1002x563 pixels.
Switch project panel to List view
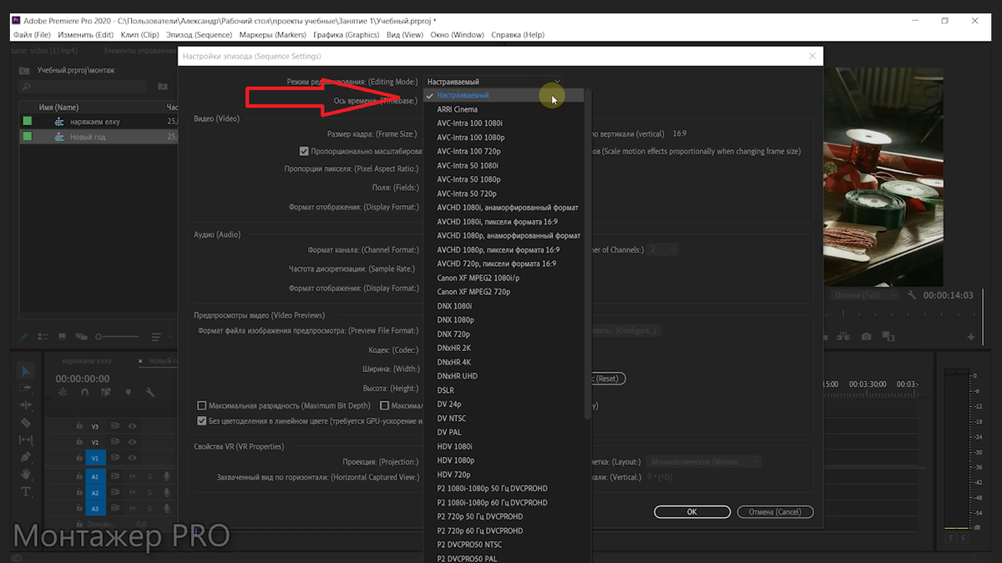pyautogui.click(x=43, y=337)
